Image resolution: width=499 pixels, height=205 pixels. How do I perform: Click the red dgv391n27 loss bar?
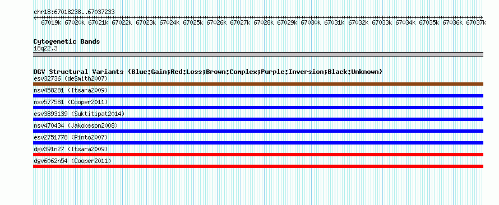pyautogui.click(x=258, y=155)
